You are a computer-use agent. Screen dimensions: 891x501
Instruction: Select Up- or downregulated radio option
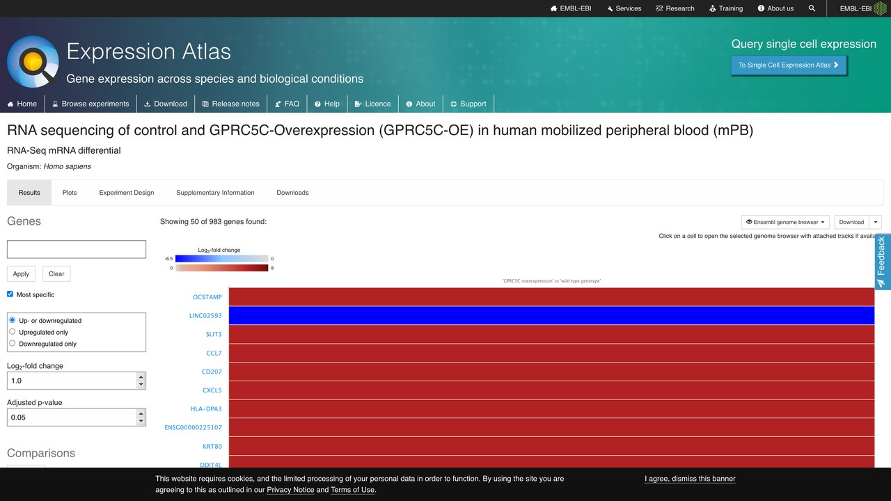(x=13, y=320)
